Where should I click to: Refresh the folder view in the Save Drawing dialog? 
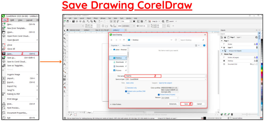[x=176, y=40]
